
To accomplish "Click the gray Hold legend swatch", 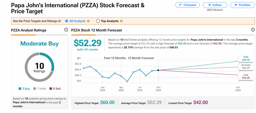I will (x=34, y=89).
